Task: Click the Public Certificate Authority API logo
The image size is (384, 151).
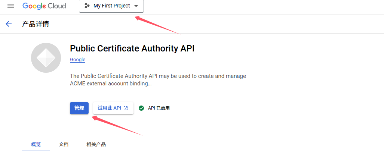Action: 46,58
